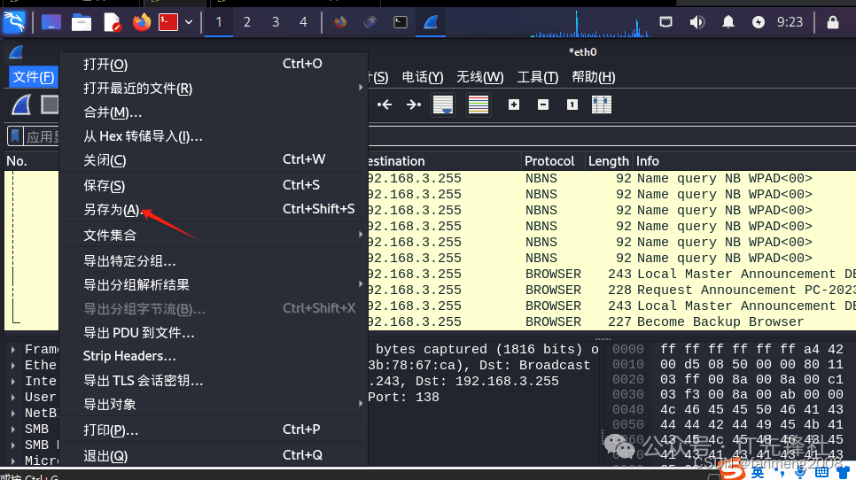
Task: Click the stop capture square icon
Action: 50,105
